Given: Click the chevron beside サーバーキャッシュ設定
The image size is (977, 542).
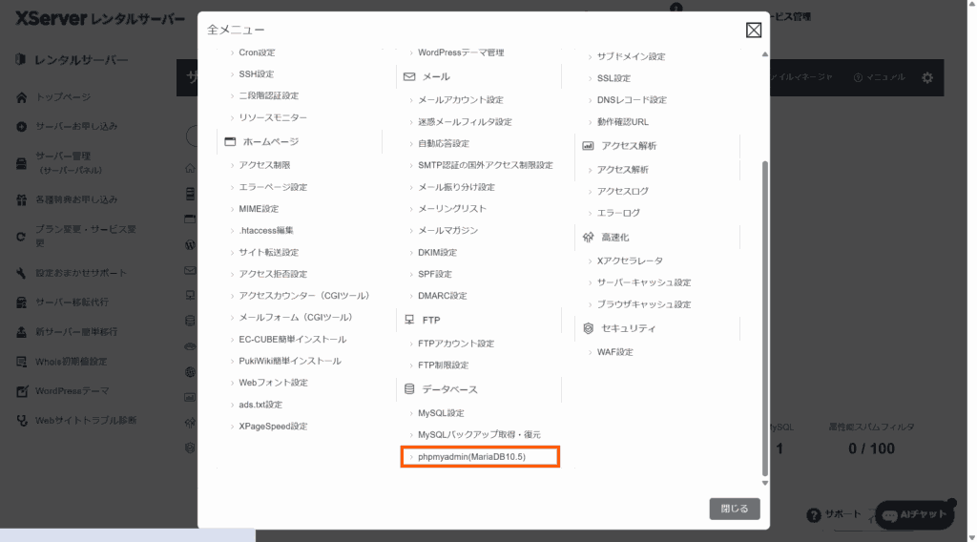Looking at the screenshot, I should click(590, 283).
